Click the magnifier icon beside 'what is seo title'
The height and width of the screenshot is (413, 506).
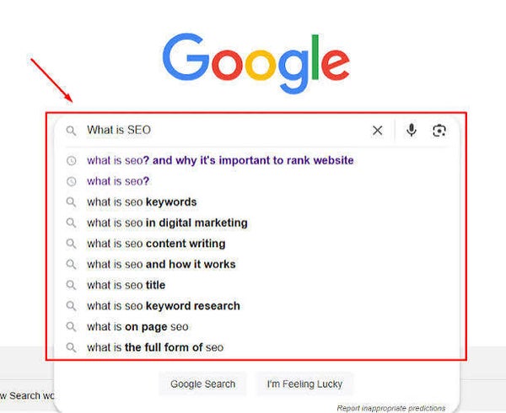pyautogui.click(x=71, y=286)
